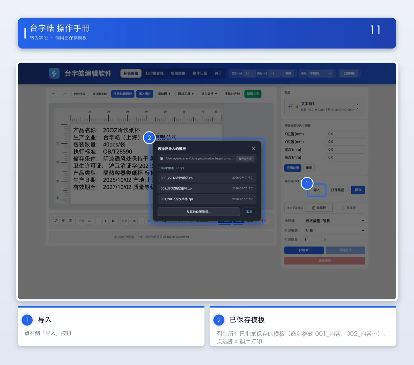Click the 宽度(mm) input field
Screen dimensions: 414x365
[345, 149]
